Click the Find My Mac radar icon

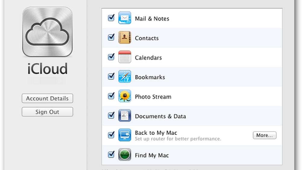(x=124, y=155)
